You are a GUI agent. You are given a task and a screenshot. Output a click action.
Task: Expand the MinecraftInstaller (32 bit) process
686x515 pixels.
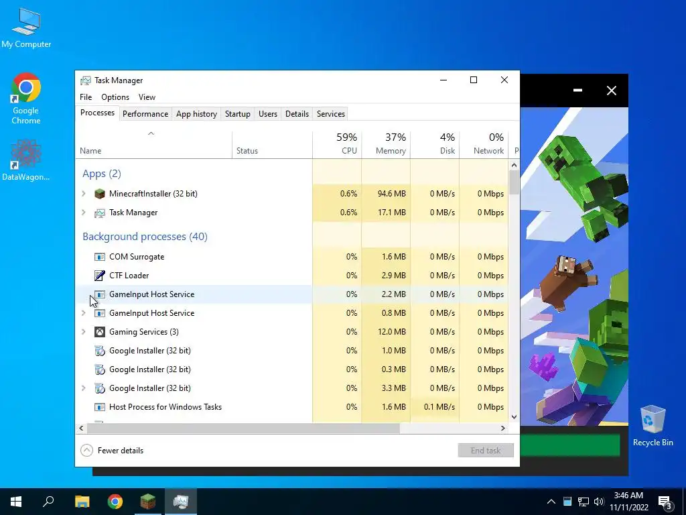coord(84,194)
